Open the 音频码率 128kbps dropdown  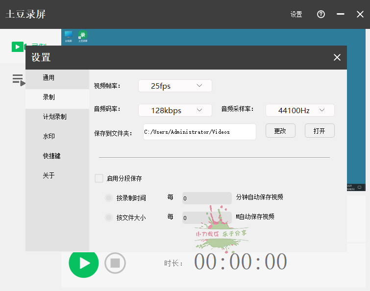click(x=175, y=110)
